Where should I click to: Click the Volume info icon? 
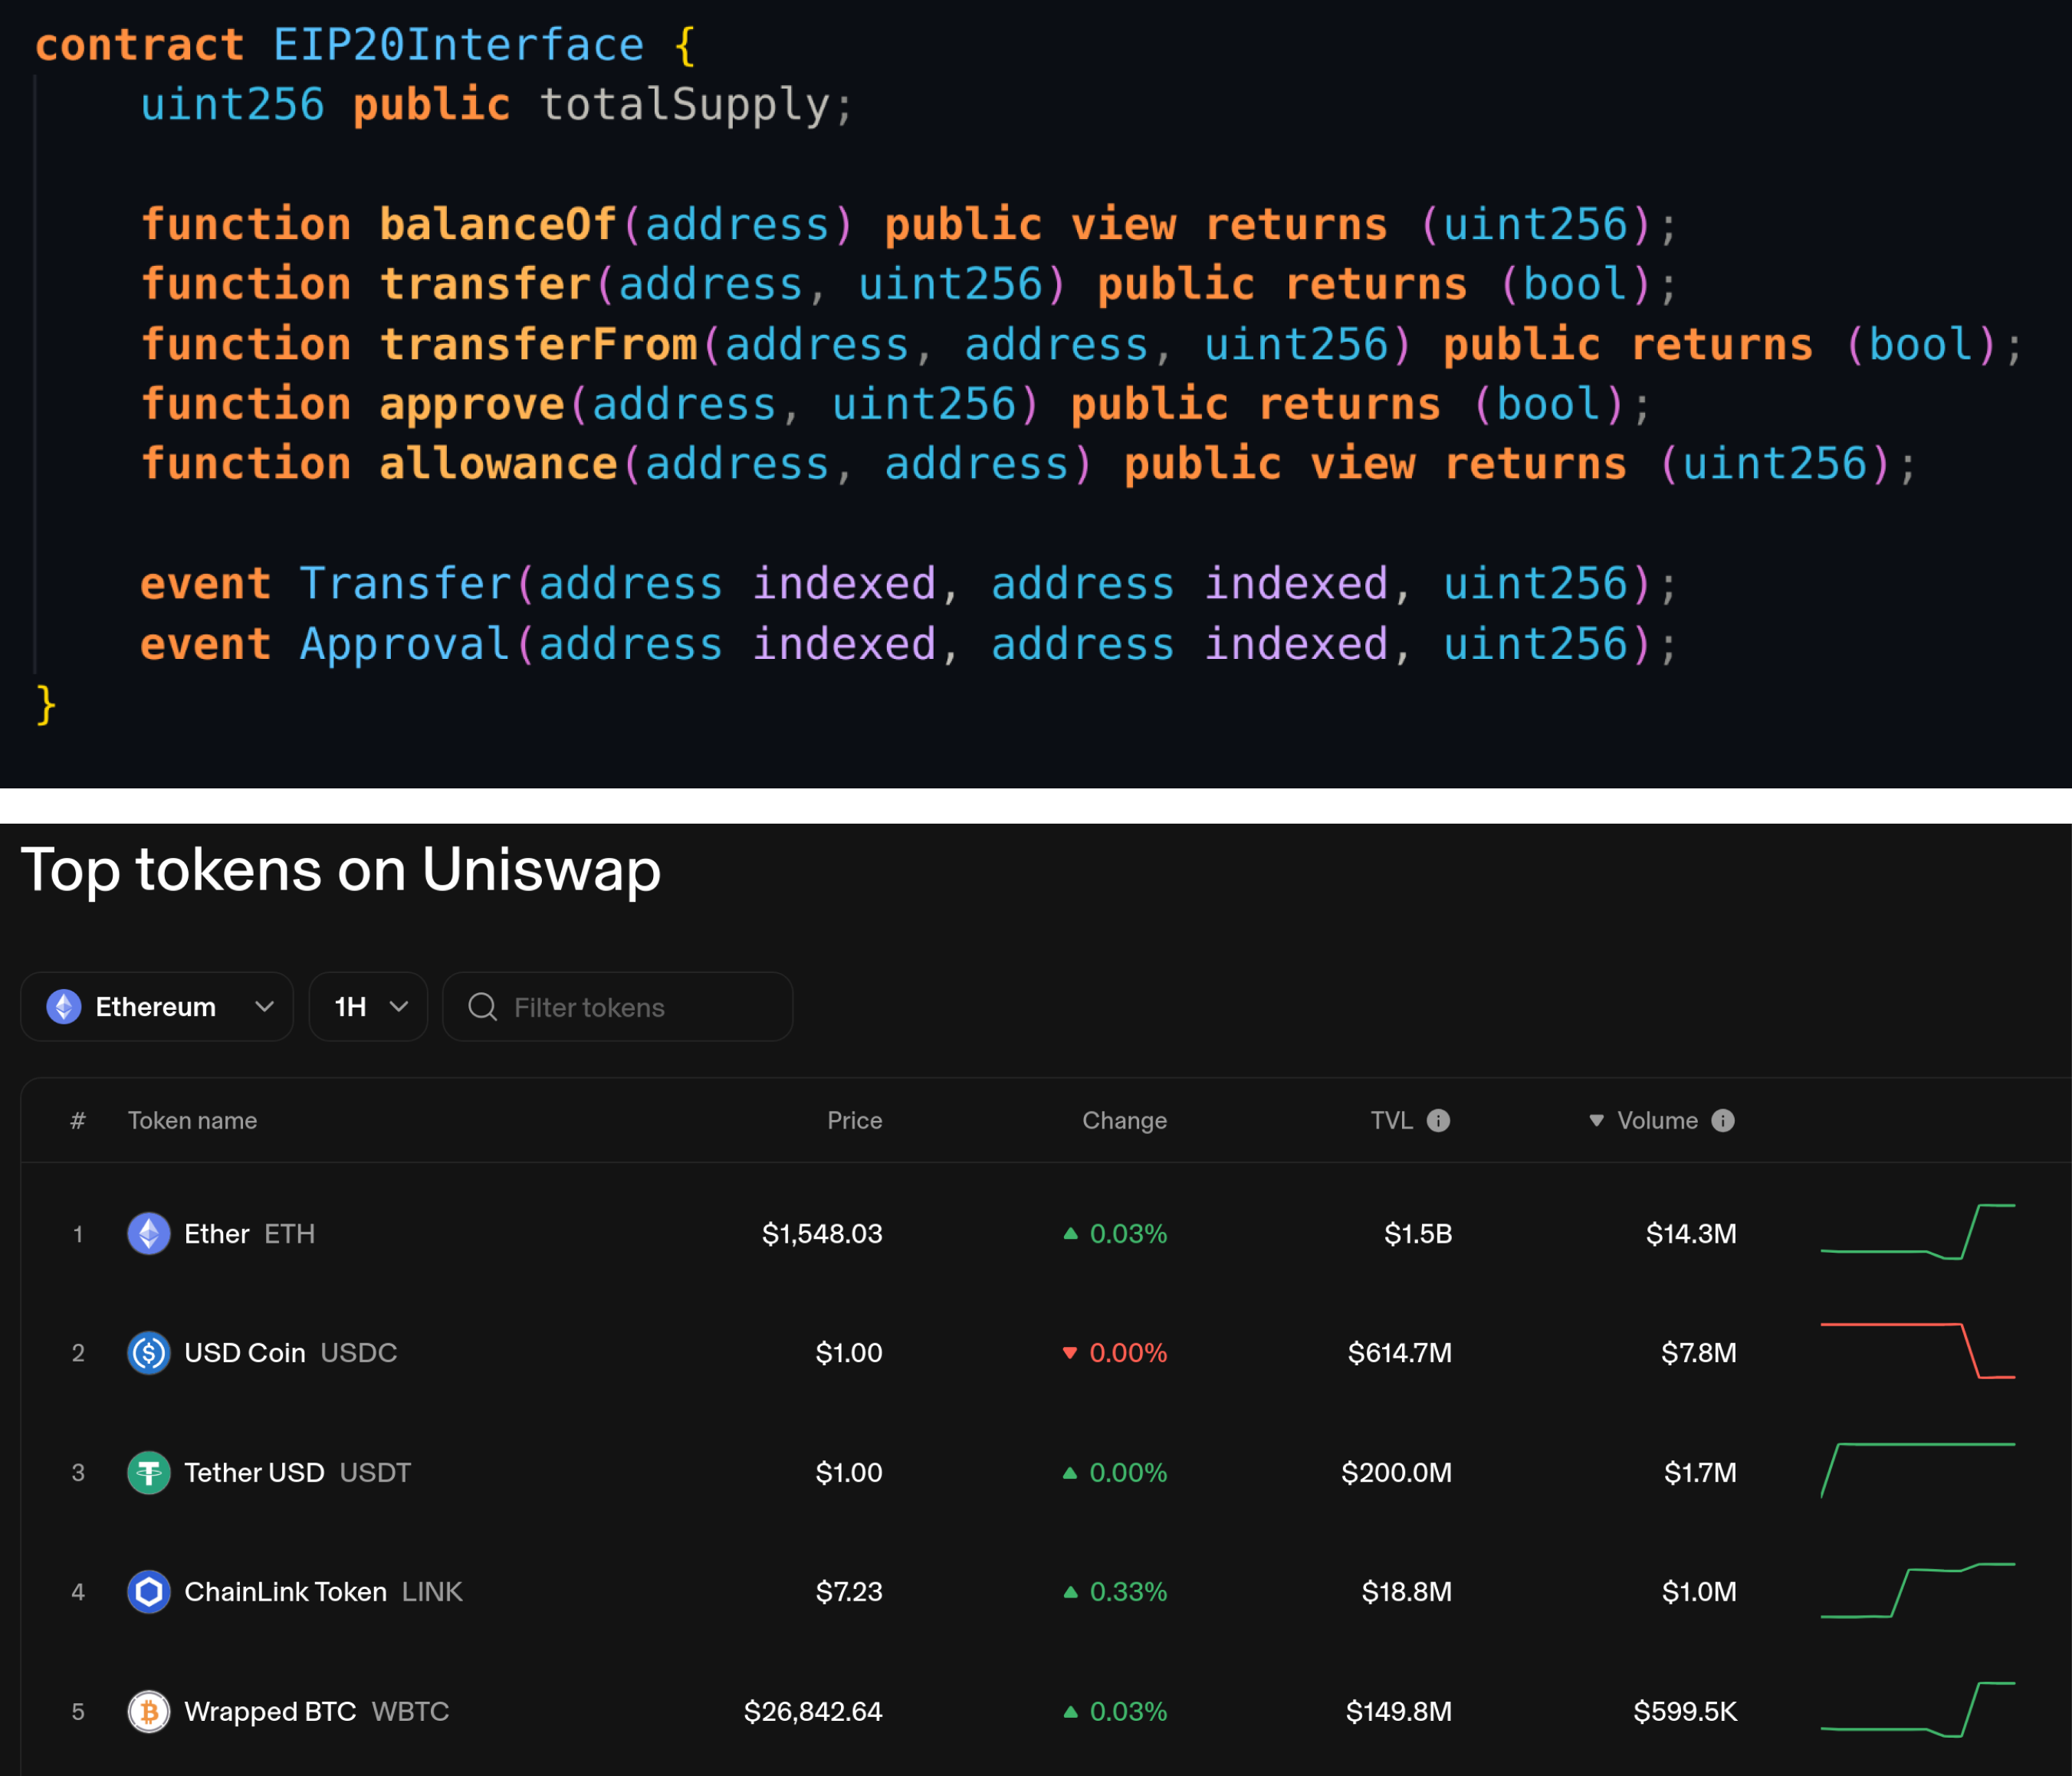pyautogui.click(x=1722, y=1120)
